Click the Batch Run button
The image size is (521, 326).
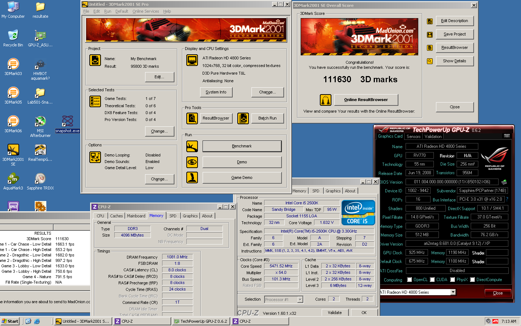[x=267, y=118]
